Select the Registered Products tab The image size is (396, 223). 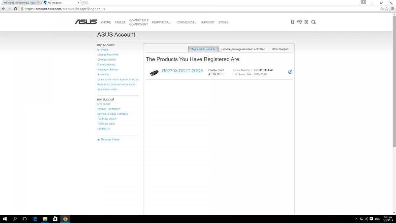pos(203,49)
